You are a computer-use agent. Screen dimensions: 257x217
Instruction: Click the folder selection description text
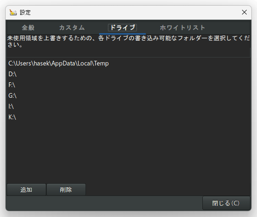click(x=128, y=41)
